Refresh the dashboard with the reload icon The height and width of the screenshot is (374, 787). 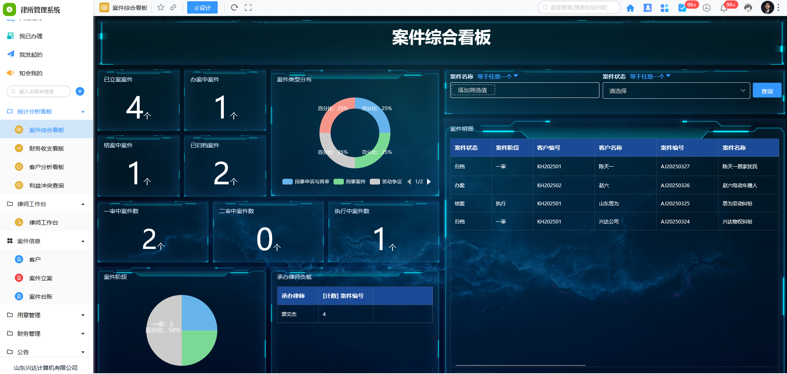pos(234,7)
